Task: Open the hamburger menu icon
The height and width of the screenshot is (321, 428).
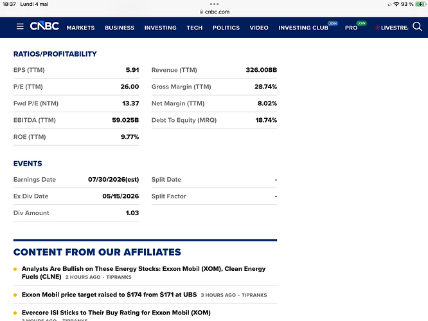Action: point(20,26)
